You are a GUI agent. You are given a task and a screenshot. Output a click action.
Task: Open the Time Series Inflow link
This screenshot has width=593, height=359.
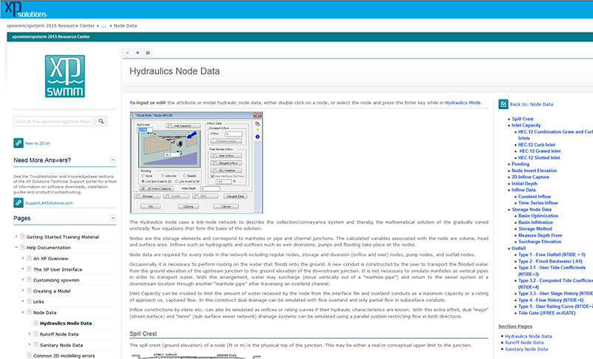pyautogui.click(x=538, y=202)
